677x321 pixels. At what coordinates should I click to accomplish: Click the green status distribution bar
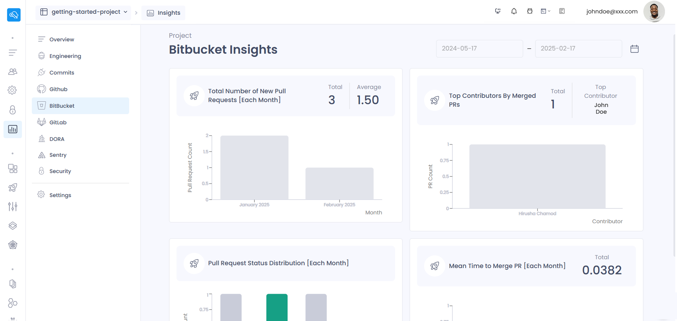coord(277,307)
